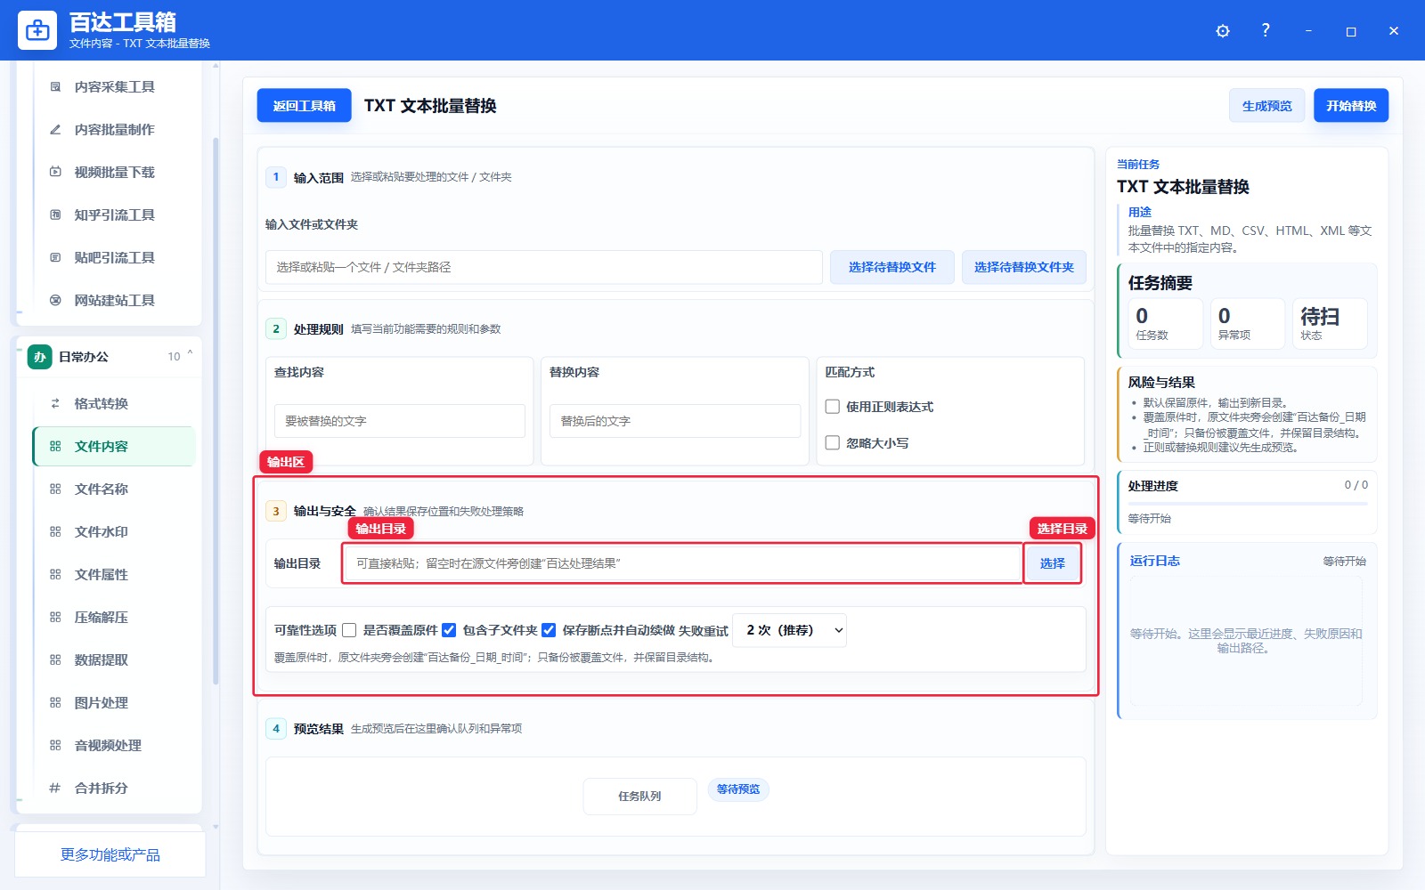The width and height of the screenshot is (1425, 890).
Task: Click the 运行日志 heading
Action: (x=1154, y=561)
